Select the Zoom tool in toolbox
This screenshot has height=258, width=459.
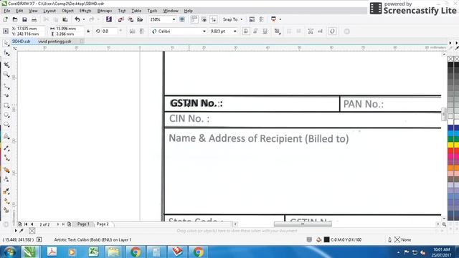point(6,75)
